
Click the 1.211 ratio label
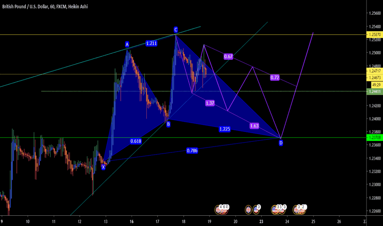tap(152, 44)
